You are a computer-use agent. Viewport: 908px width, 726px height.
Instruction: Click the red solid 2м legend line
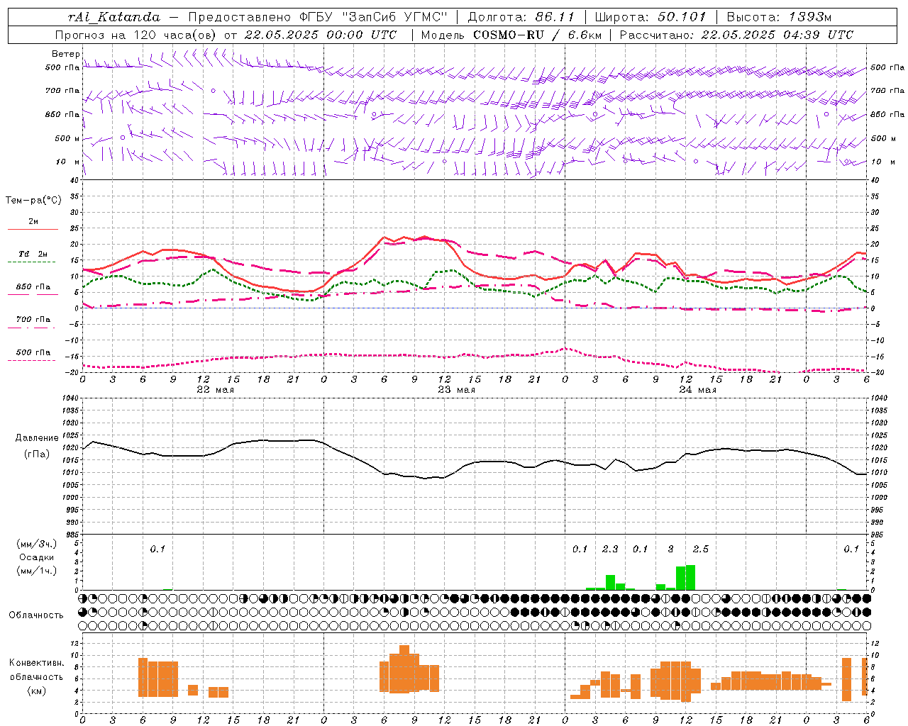33,230
